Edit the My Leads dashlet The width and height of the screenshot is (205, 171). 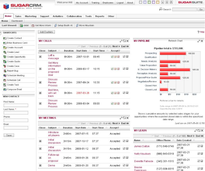click(x=196, y=131)
